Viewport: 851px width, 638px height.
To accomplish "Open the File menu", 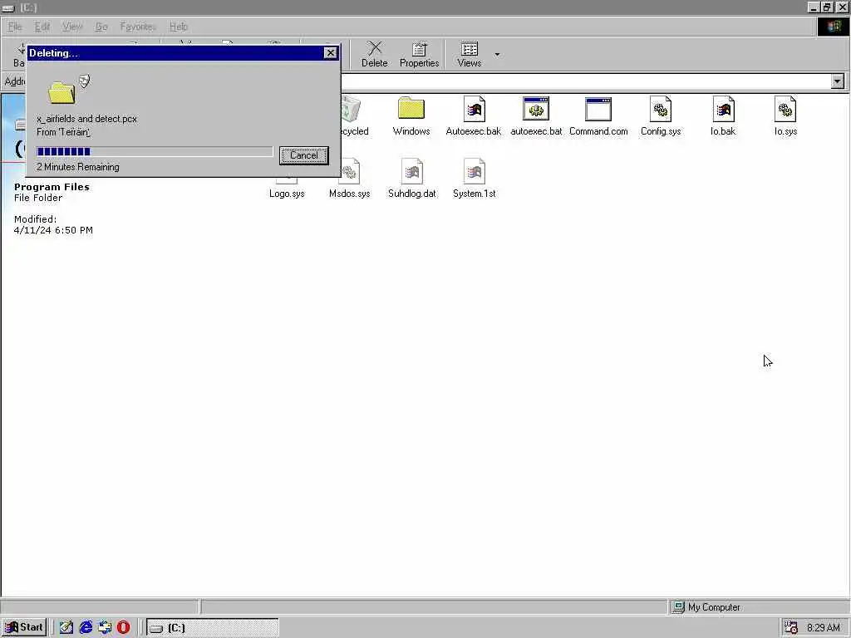I will (x=15, y=27).
